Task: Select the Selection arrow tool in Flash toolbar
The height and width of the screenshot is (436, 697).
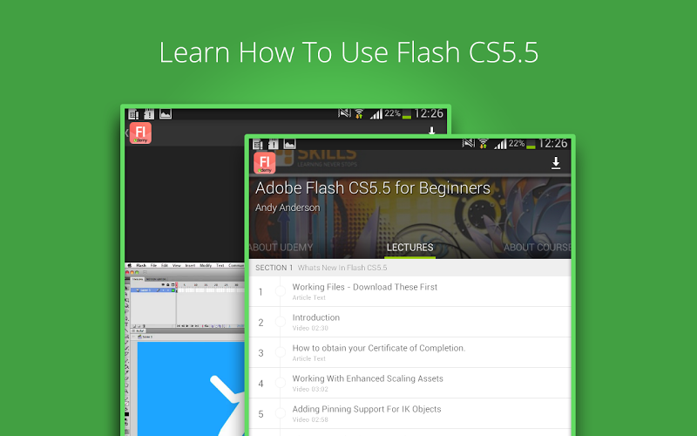Action: coord(126,288)
